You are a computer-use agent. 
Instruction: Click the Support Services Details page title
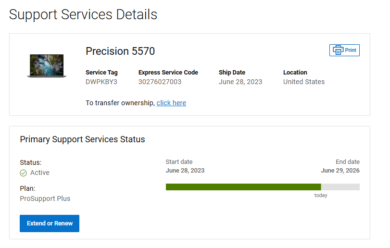click(x=83, y=14)
